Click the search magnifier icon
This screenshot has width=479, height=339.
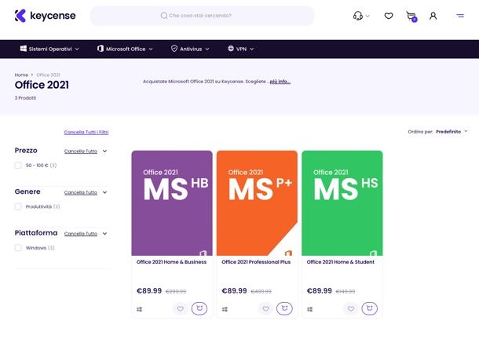coord(164,16)
